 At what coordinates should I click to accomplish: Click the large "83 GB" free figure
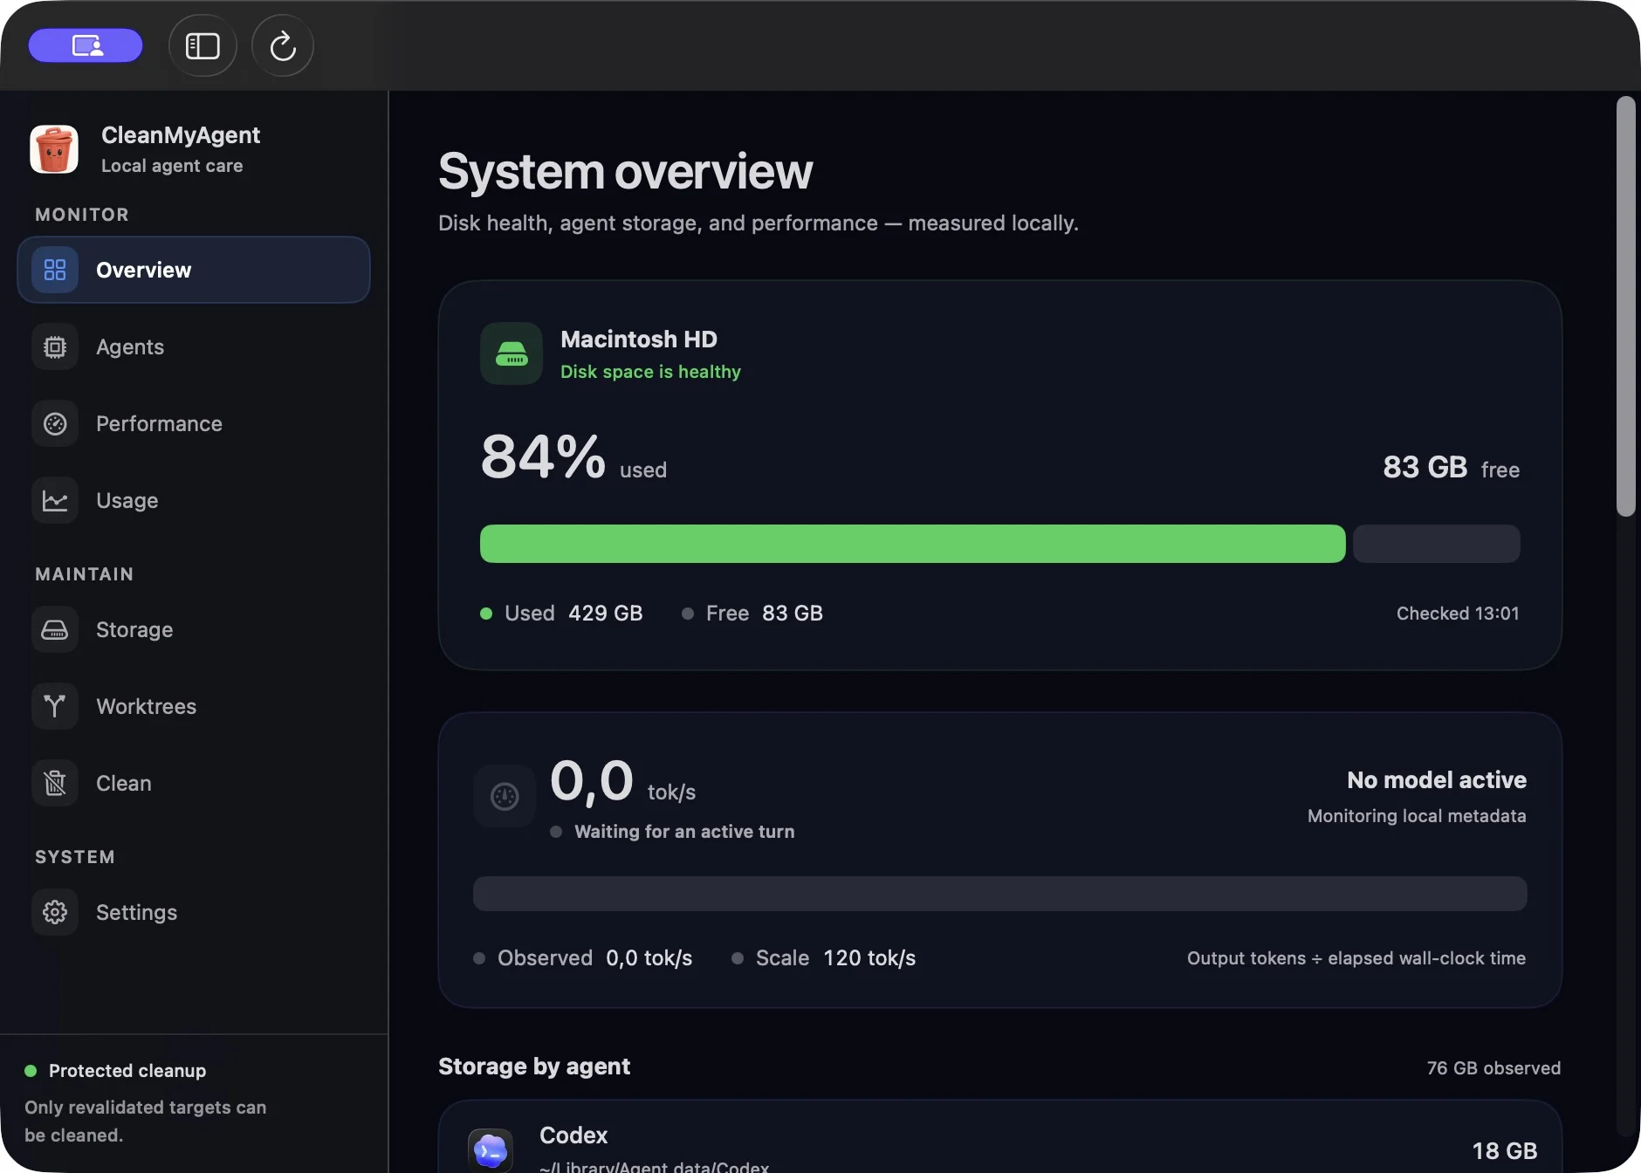click(1425, 467)
